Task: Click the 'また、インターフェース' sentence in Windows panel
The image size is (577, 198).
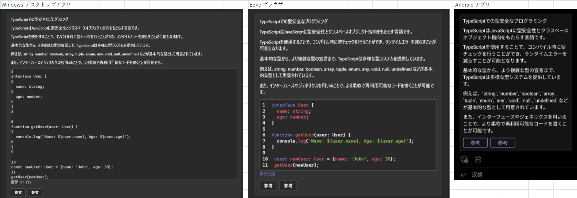Action: [x=86, y=63]
